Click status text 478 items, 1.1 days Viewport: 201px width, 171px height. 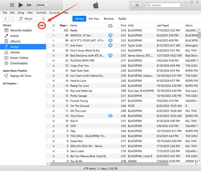[100, 168]
